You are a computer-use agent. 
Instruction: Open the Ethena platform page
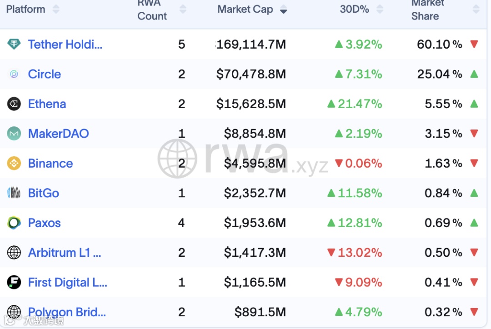(x=47, y=104)
